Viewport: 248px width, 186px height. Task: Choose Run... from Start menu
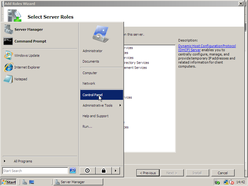87,126
